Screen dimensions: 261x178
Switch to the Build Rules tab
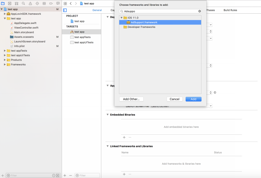(230, 10)
